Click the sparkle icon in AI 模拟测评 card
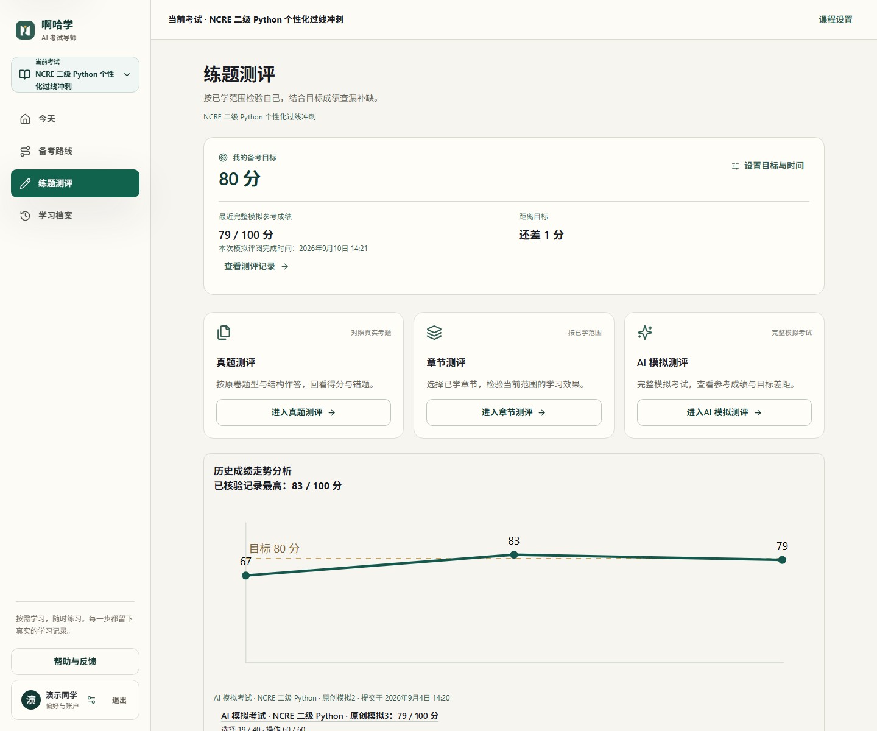Screen dimensions: 877x731 click(645, 332)
